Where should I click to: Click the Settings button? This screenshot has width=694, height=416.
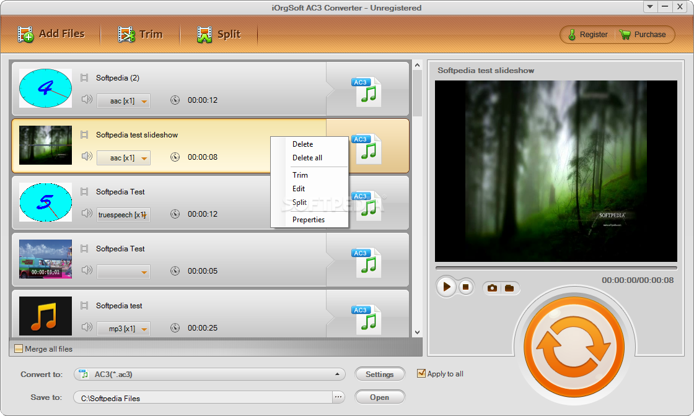tap(380, 375)
